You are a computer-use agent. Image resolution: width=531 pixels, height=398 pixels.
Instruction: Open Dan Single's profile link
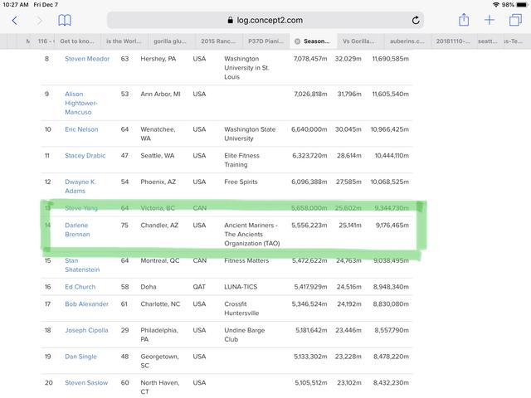[x=80, y=357]
